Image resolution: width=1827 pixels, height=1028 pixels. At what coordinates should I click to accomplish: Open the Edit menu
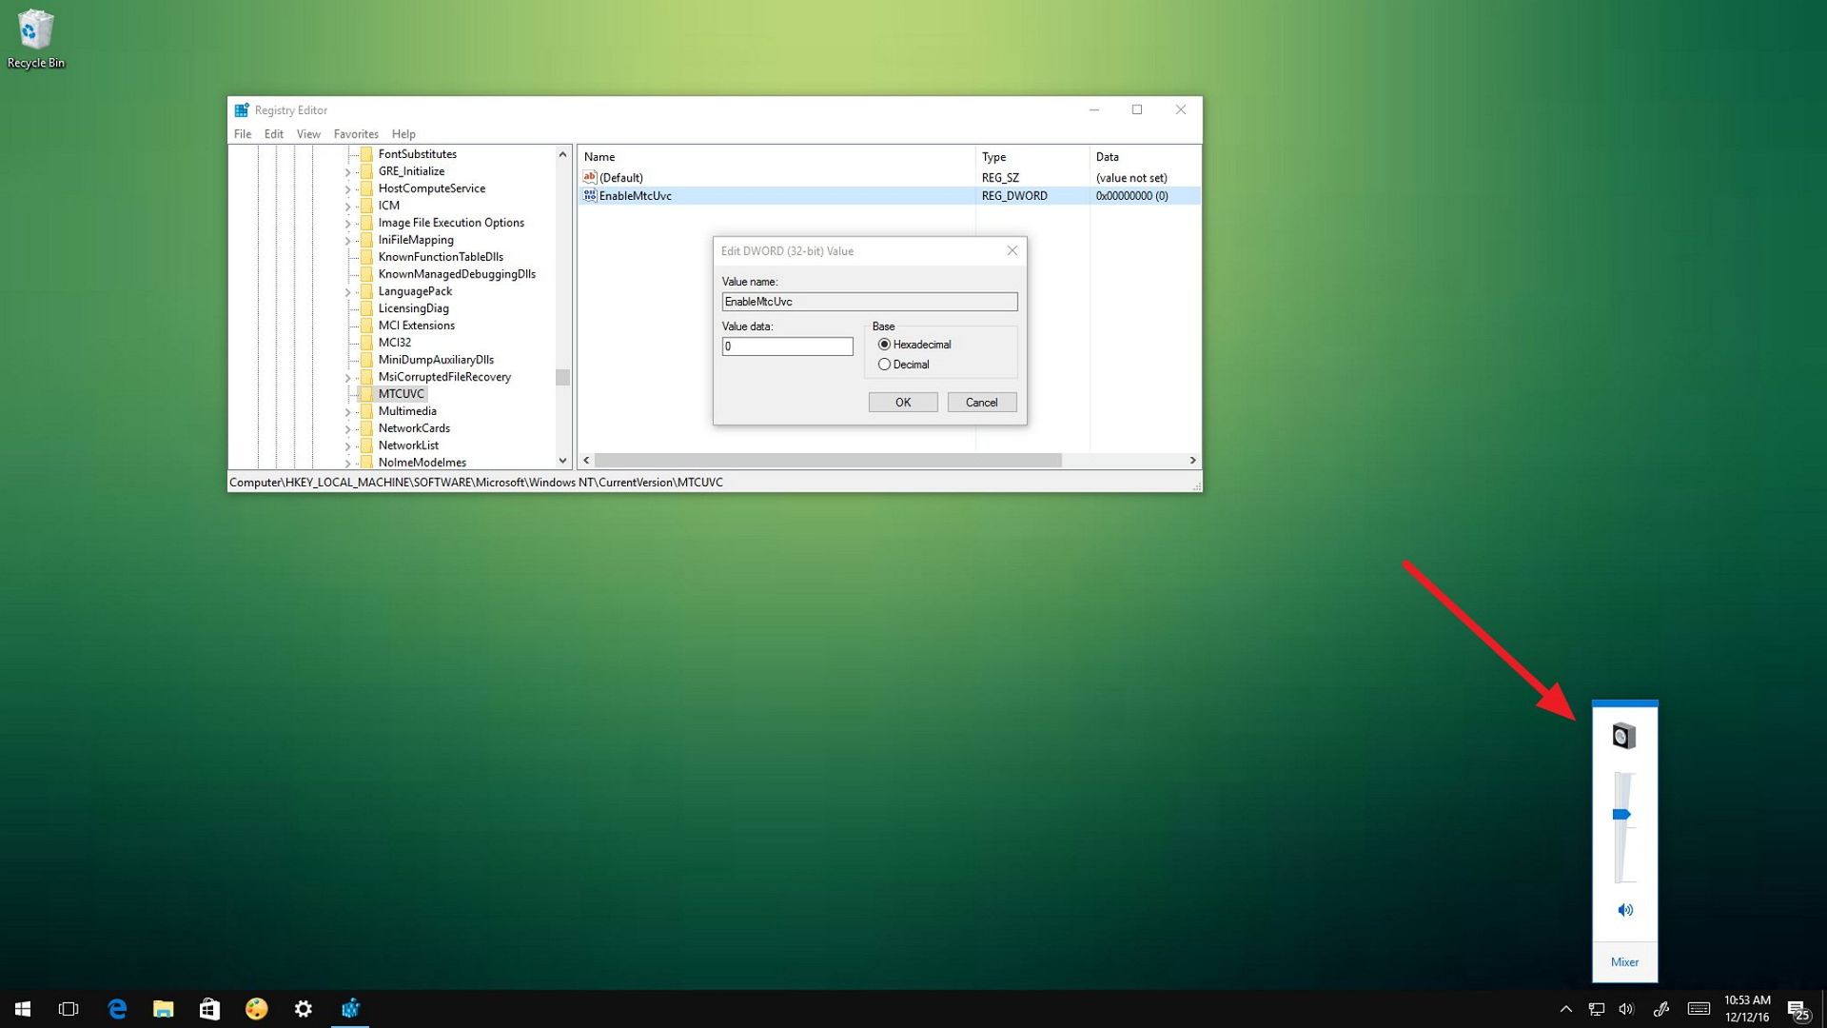273,134
